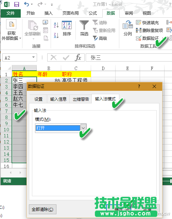The width and height of the screenshot is (172, 219).
Task: Open the 高级 advanced filter
Action: [x=100, y=38]
